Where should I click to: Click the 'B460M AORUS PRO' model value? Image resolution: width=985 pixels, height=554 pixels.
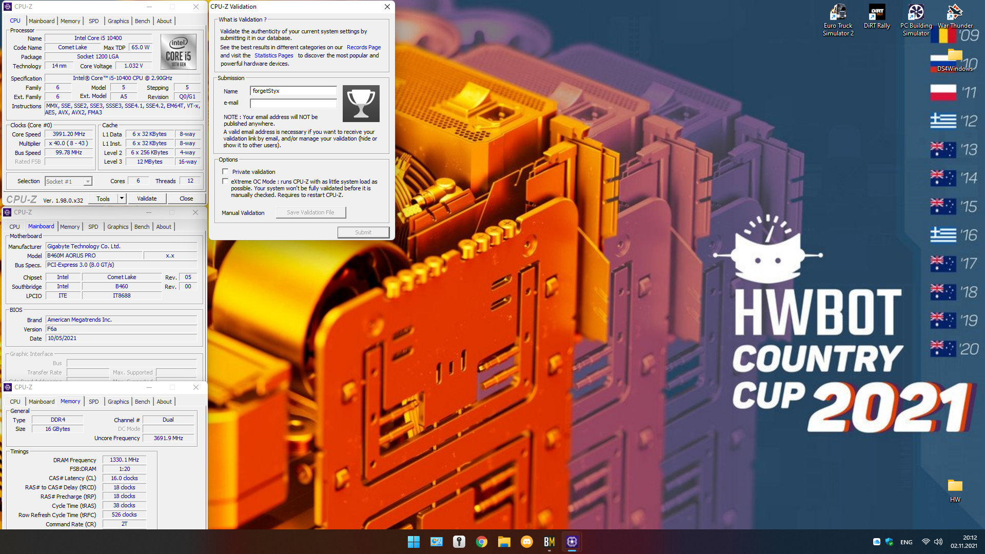pyautogui.click(x=93, y=255)
